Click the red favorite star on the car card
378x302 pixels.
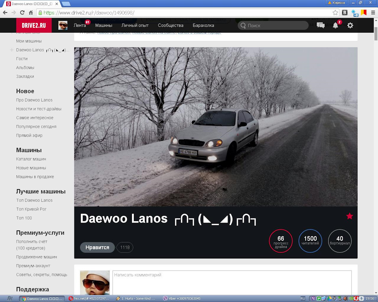(x=350, y=216)
